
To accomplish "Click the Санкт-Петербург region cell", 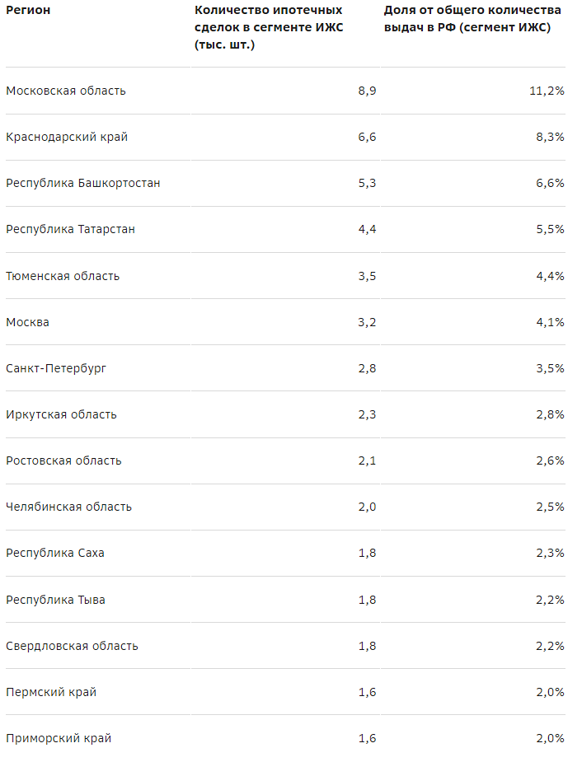I will coord(56,368).
